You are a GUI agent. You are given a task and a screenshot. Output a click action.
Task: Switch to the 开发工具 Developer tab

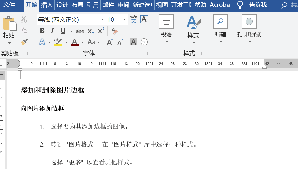click(181, 5)
